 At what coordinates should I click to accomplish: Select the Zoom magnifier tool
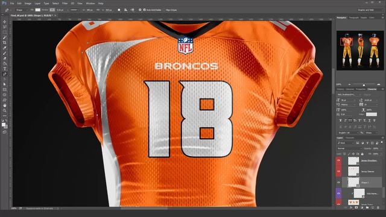tap(4, 110)
